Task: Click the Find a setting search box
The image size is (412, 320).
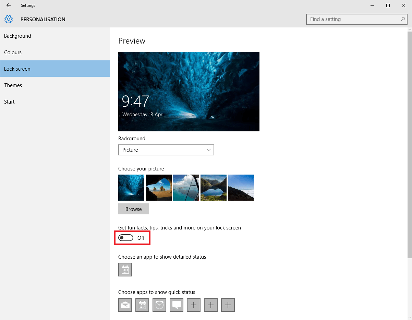Action: (357, 19)
